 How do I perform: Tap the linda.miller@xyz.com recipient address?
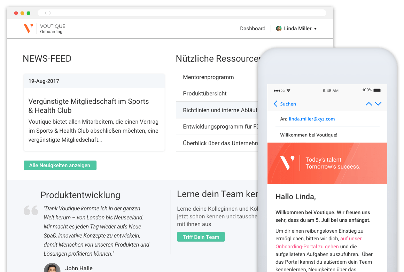click(312, 119)
